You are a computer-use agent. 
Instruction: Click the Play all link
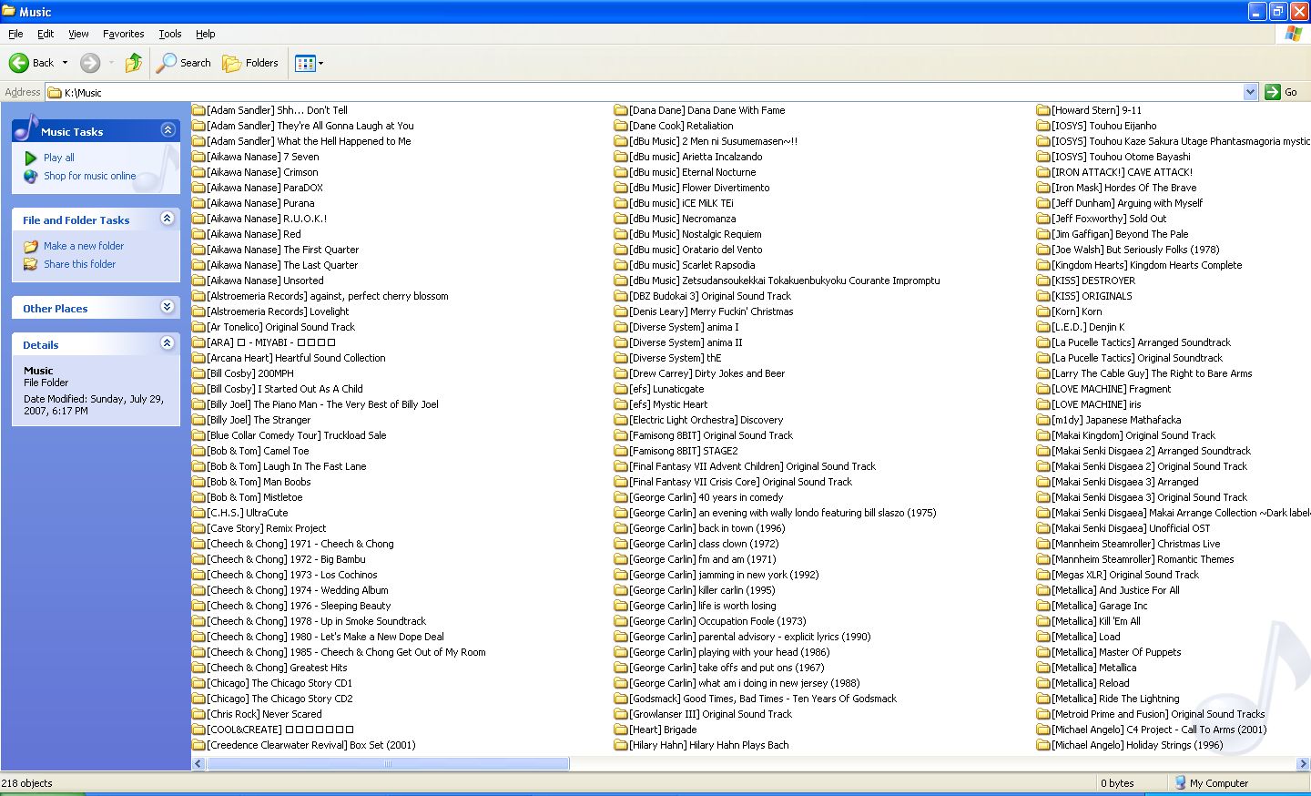pyautogui.click(x=59, y=158)
